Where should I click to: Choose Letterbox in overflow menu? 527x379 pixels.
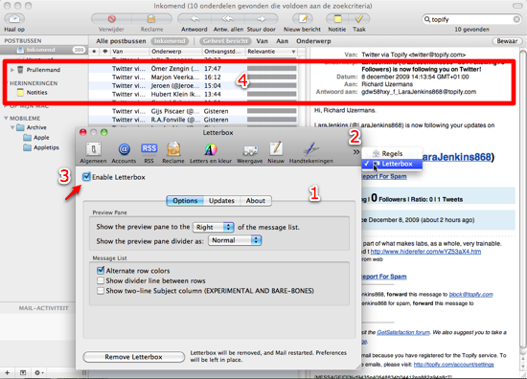tap(392, 164)
